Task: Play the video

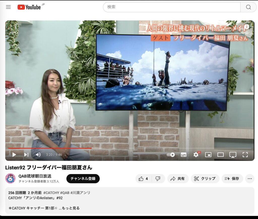Action: 14,155
